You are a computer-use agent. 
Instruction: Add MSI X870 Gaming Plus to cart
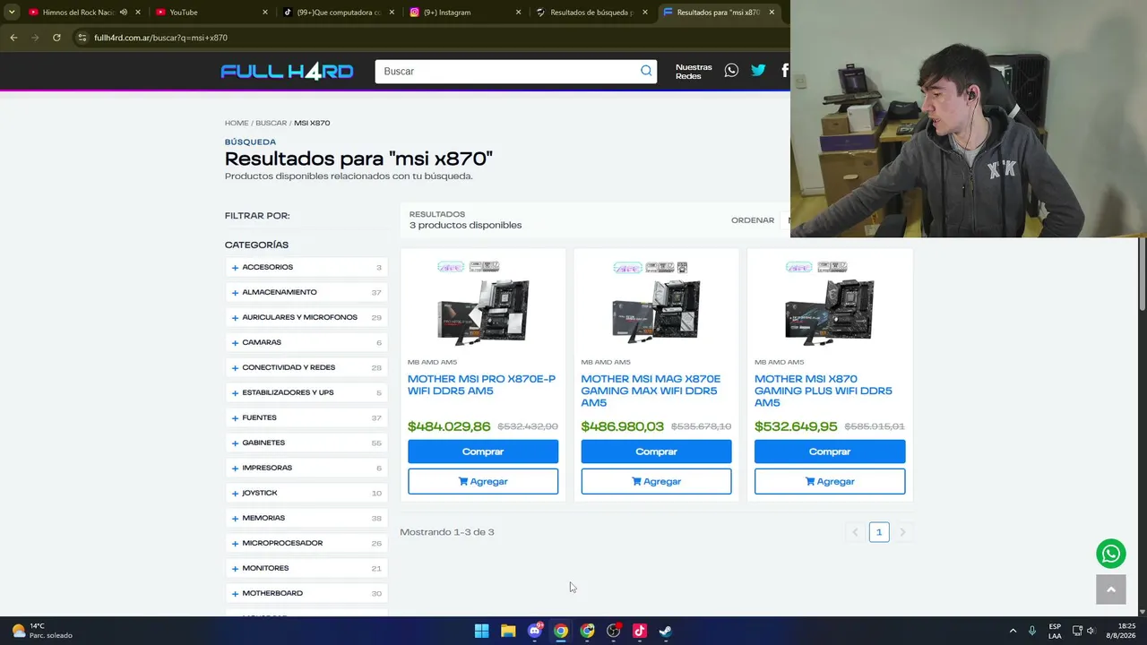(830, 481)
